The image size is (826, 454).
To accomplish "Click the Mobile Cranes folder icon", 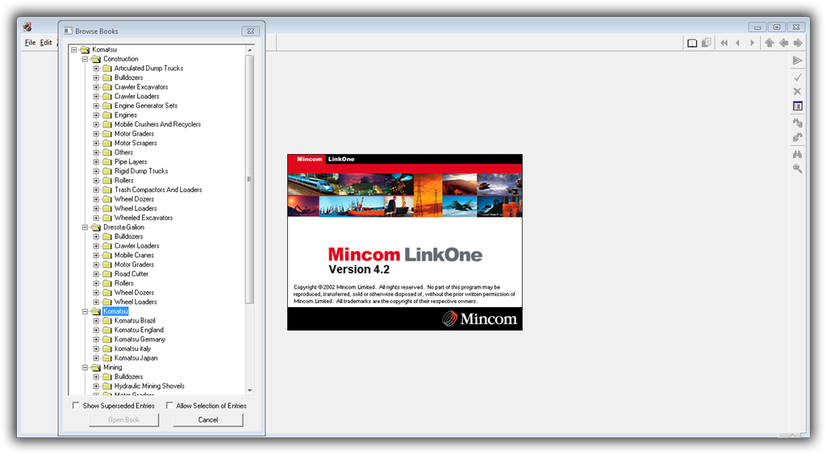I will pos(107,255).
